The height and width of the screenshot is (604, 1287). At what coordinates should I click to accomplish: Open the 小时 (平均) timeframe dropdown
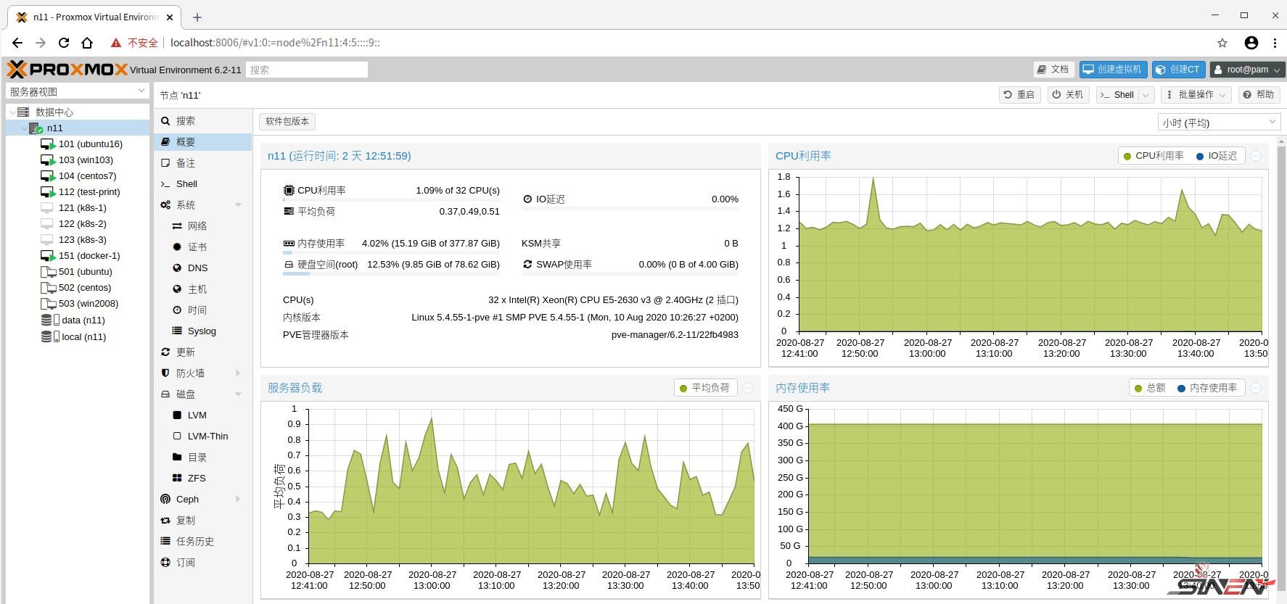1219,123
